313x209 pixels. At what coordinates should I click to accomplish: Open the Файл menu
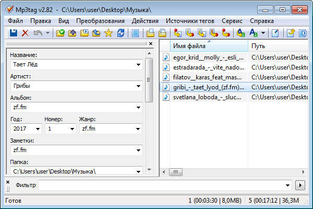point(15,21)
